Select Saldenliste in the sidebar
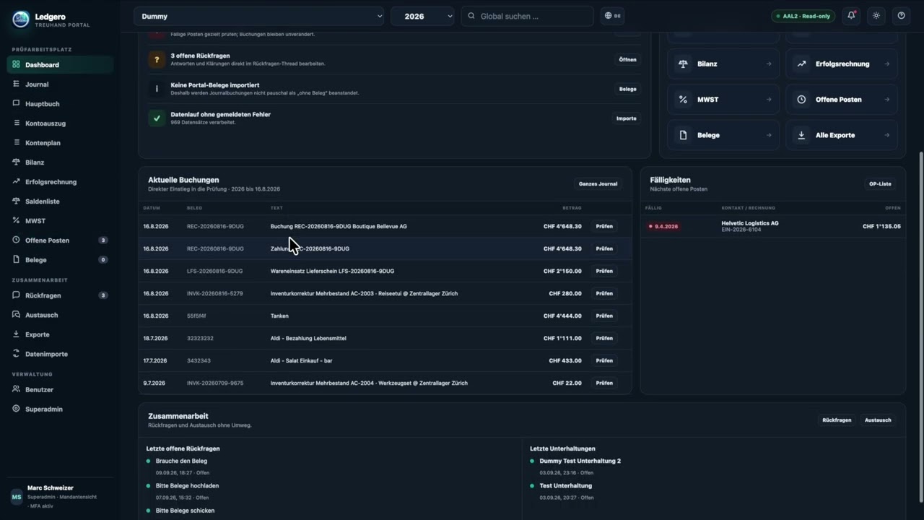 click(60, 201)
